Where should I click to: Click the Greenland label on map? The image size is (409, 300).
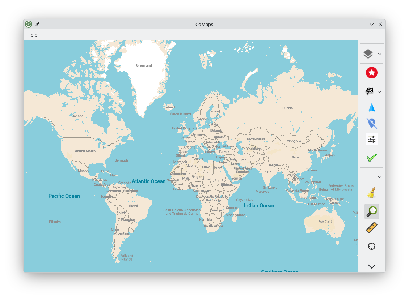144,65
